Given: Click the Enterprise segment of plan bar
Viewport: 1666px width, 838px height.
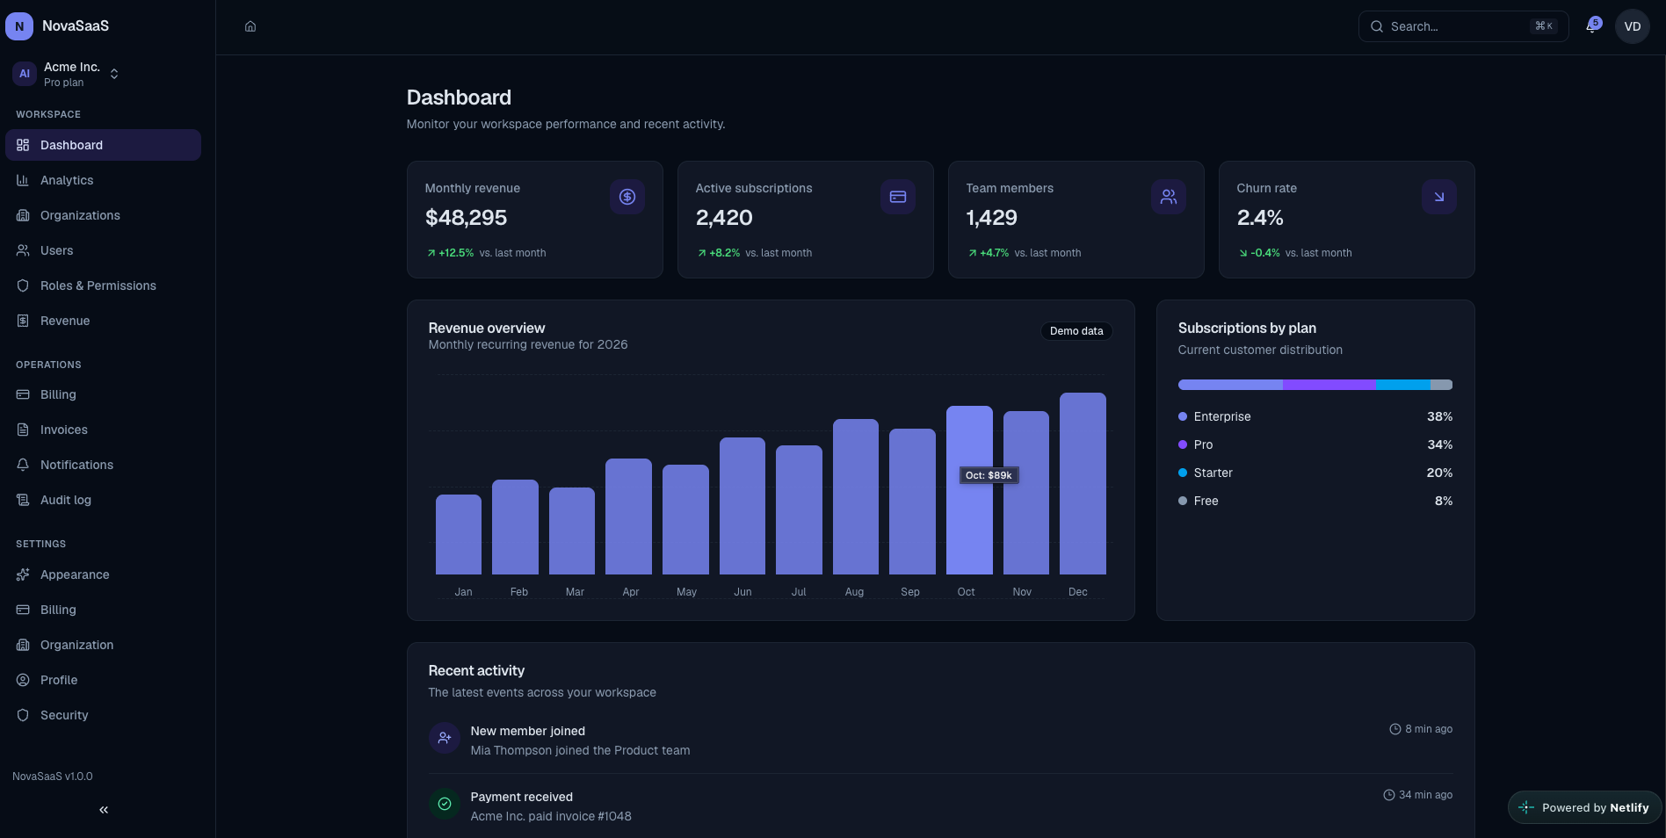Looking at the screenshot, I should click(x=1230, y=385).
